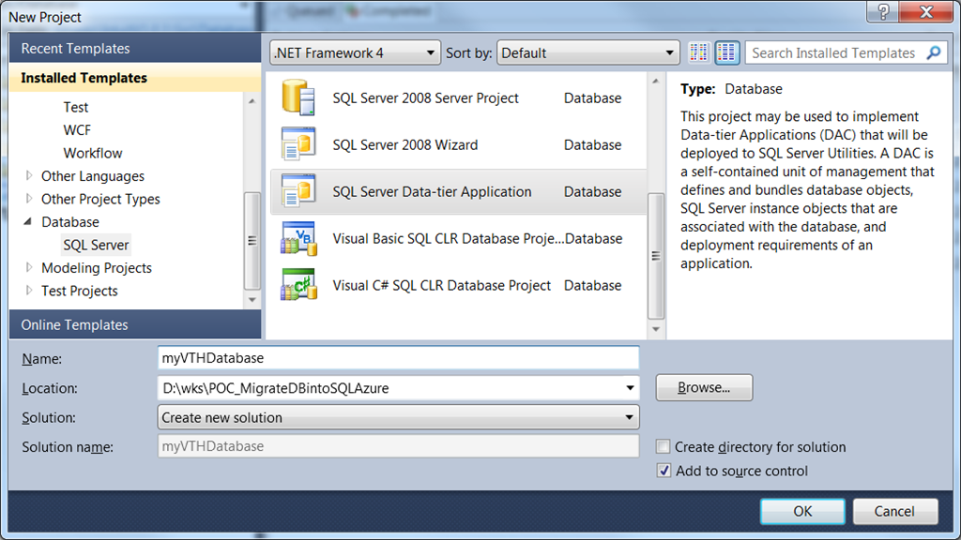The height and width of the screenshot is (540, 961).
Task: Confirm with the OK button
Action: [802, 511]
